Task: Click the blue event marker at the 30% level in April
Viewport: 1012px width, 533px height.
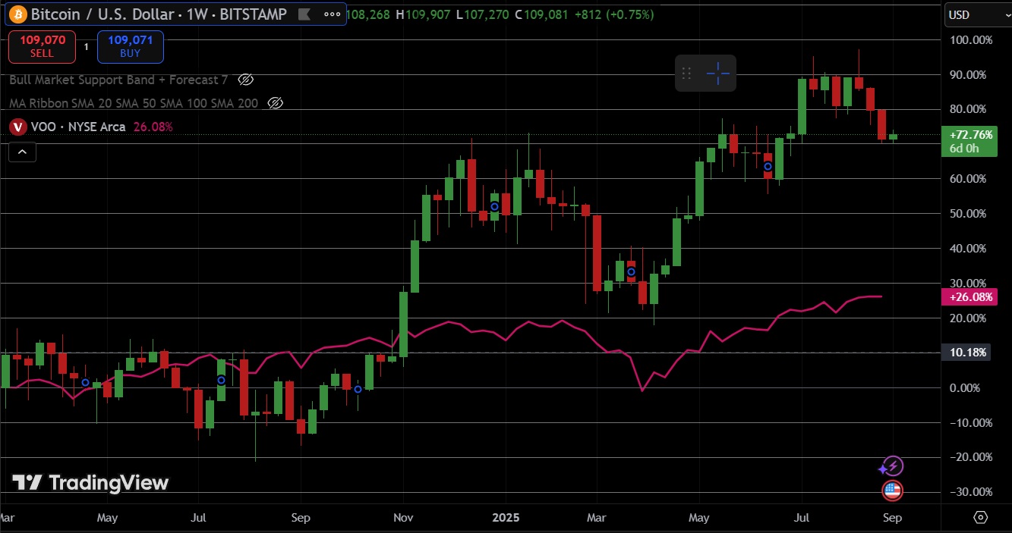Action: (x=631, y=271)
